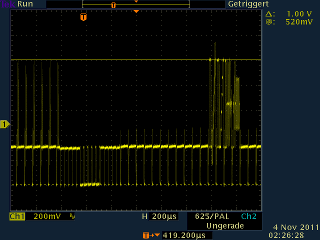Click the delta symbol in cursor readout
The image size is (320, 240).
tap(270, 14)
